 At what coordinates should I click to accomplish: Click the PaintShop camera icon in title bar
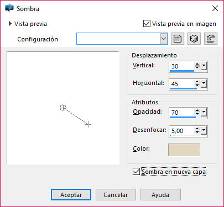(9, 8)
